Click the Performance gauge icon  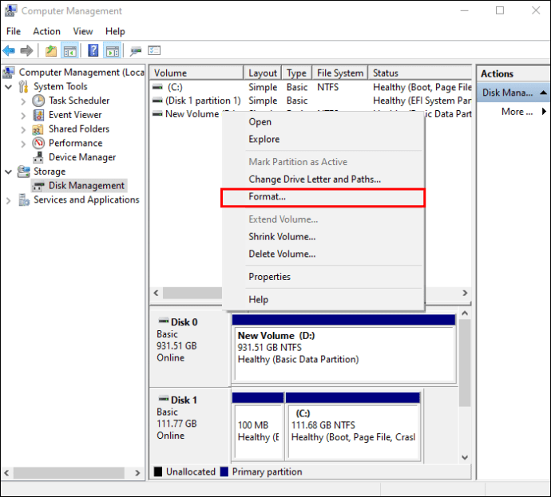pos(38,143)
